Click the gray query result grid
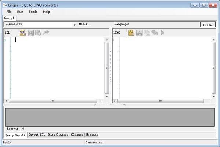The width and height of the screenshot is (220, 147). 110,117
